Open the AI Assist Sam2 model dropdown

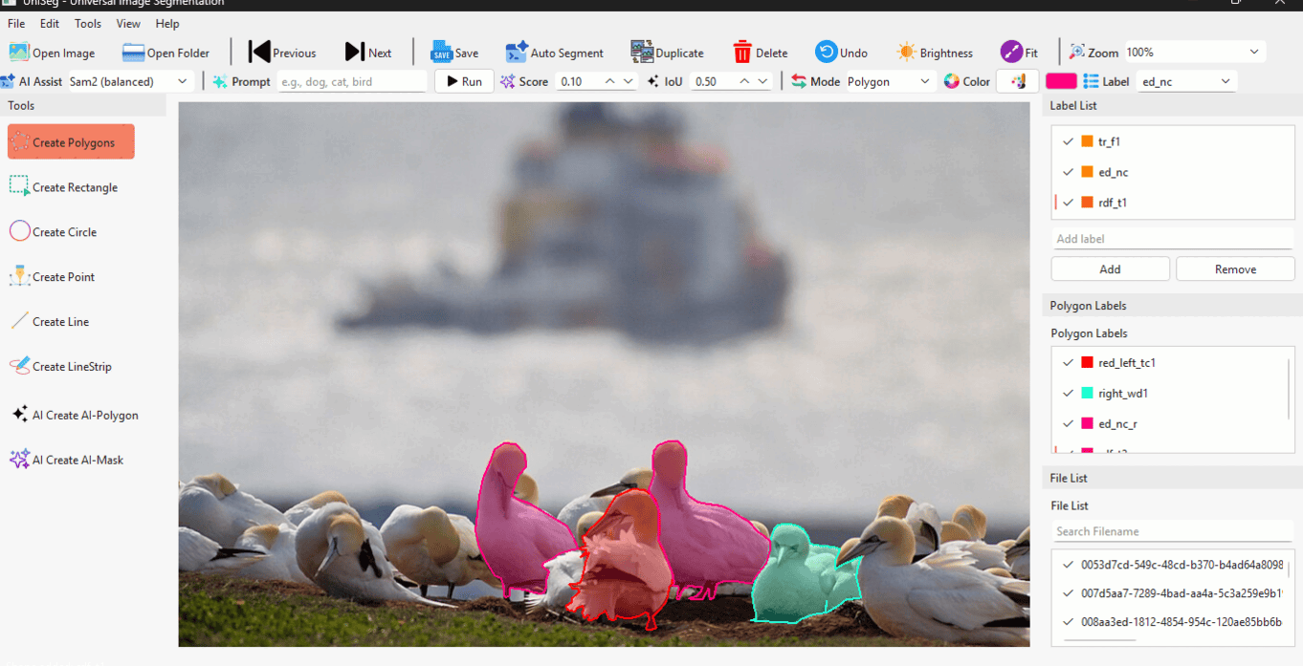tap(129, 81)
